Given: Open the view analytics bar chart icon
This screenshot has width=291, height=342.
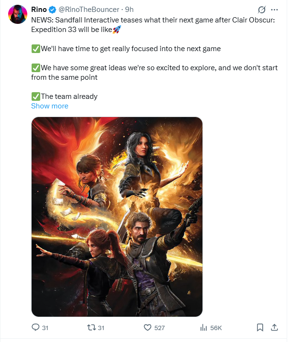Looking at the screenshot, I should (x=203, y=327).
